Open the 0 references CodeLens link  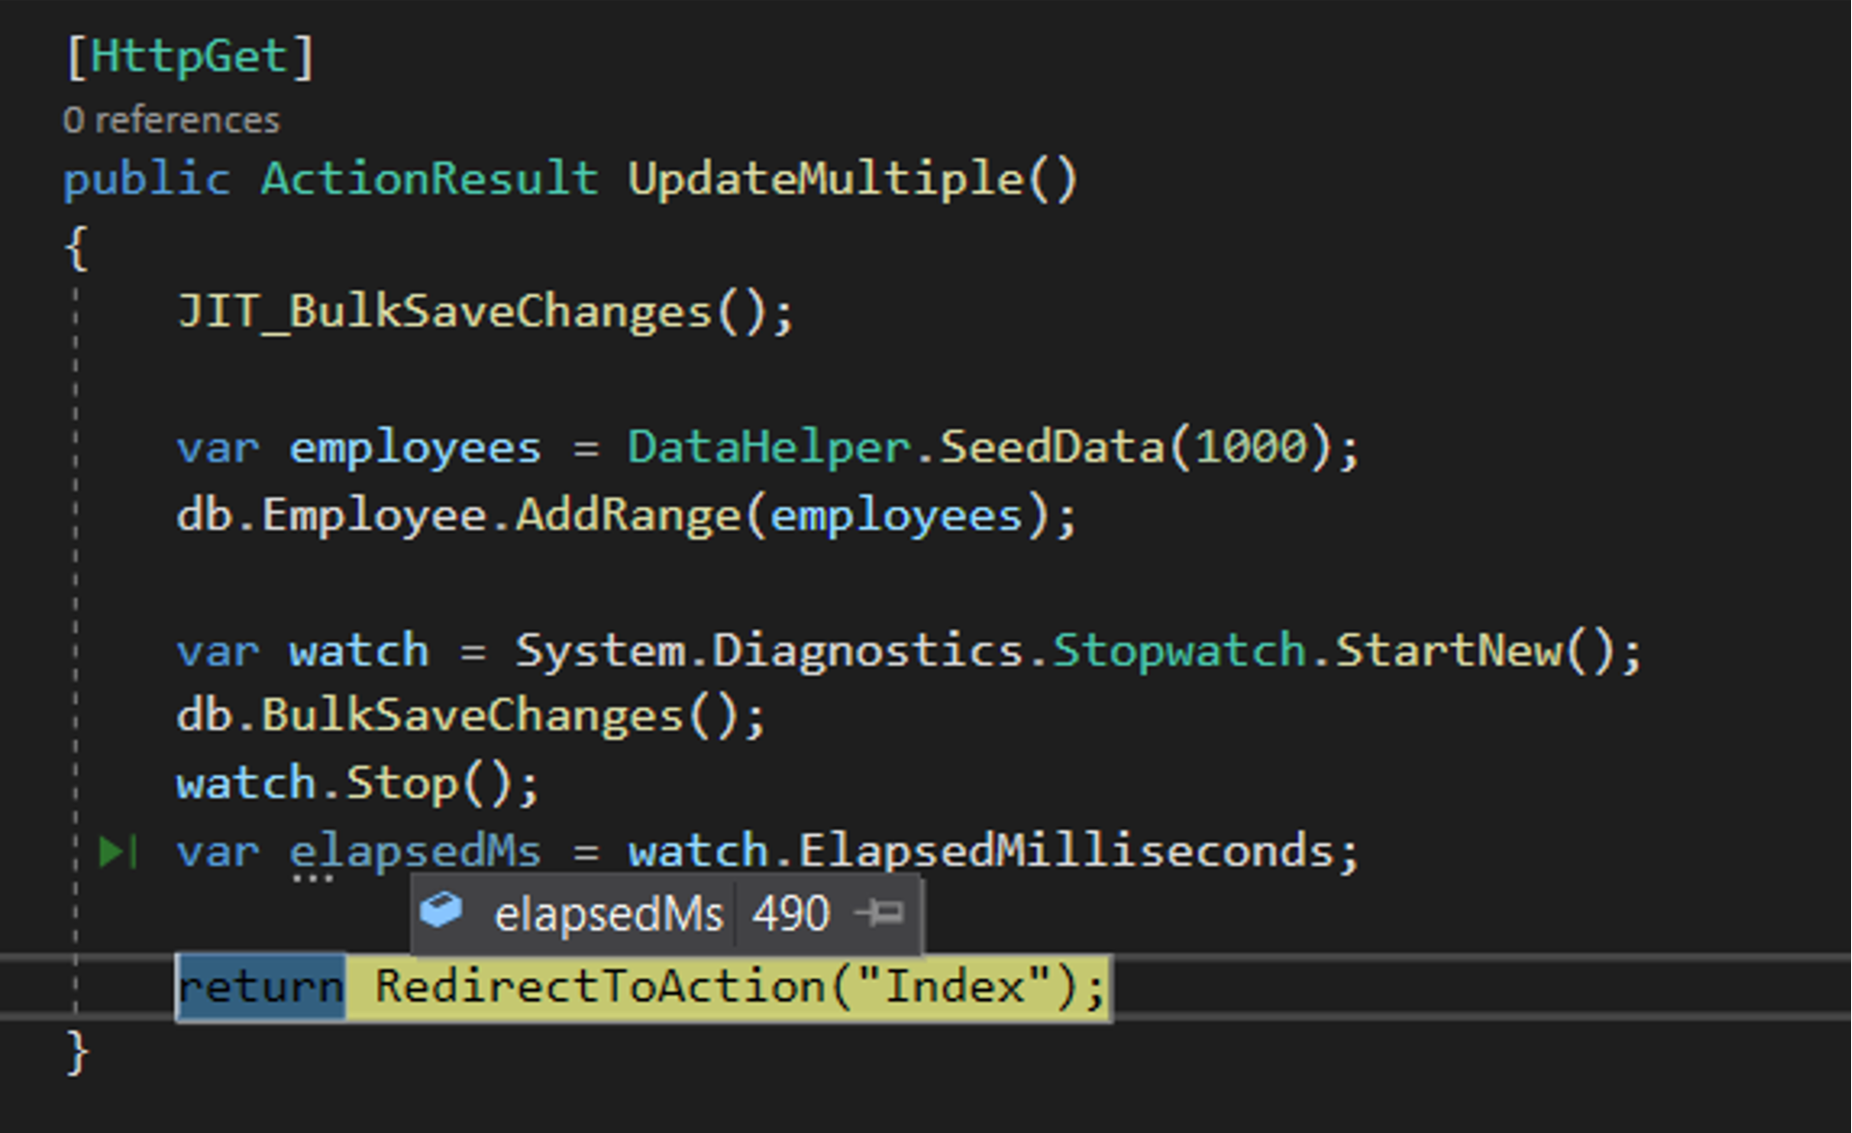(x=171, y=120)
